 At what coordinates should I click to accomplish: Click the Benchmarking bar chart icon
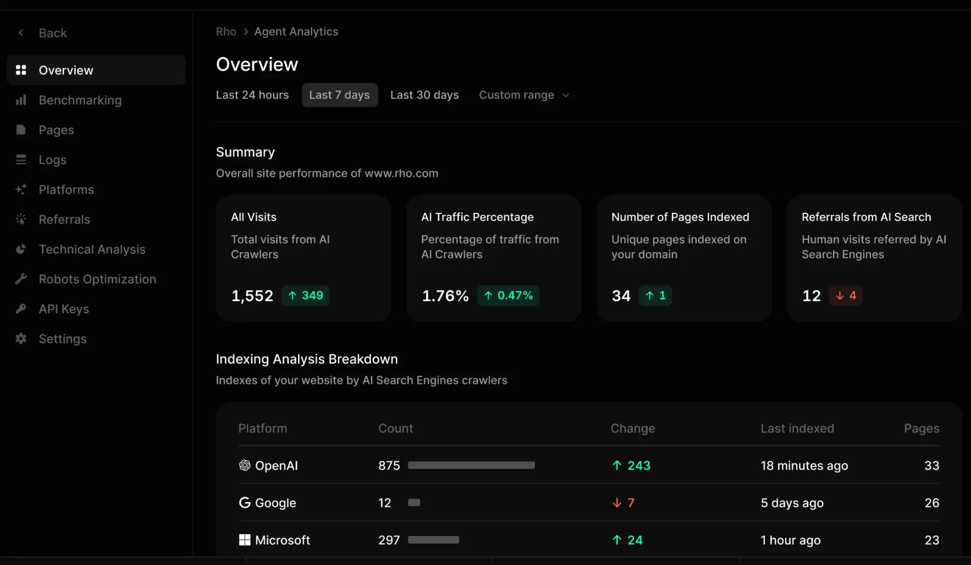pyautogui.click(x=21, y=100)
